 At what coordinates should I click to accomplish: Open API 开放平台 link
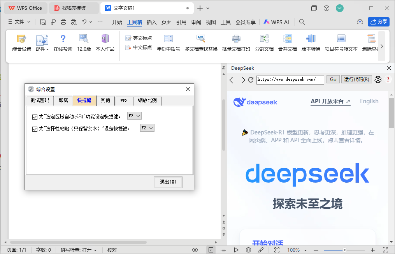pos(330,101)
